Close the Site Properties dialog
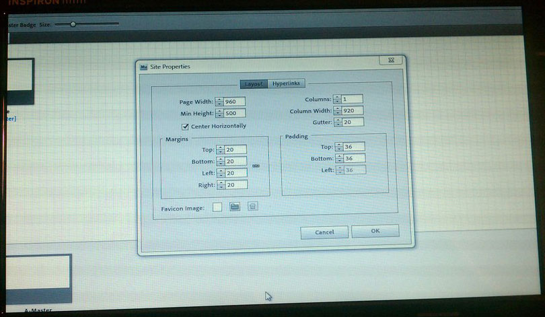Viewport: 545px width, 317px height. [x=392, y=60]
